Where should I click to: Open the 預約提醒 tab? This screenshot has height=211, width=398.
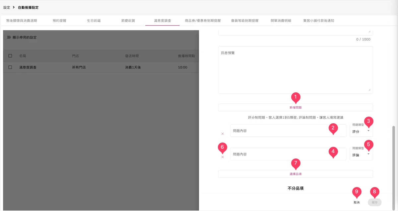click(x=59, y=21)
